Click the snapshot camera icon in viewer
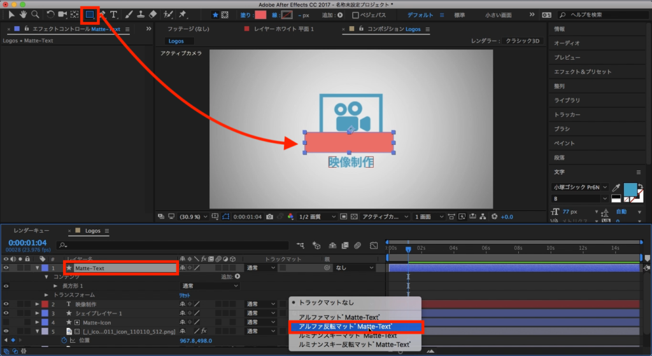Viewport: 652px width, 356px height. (x=271, y=217)
